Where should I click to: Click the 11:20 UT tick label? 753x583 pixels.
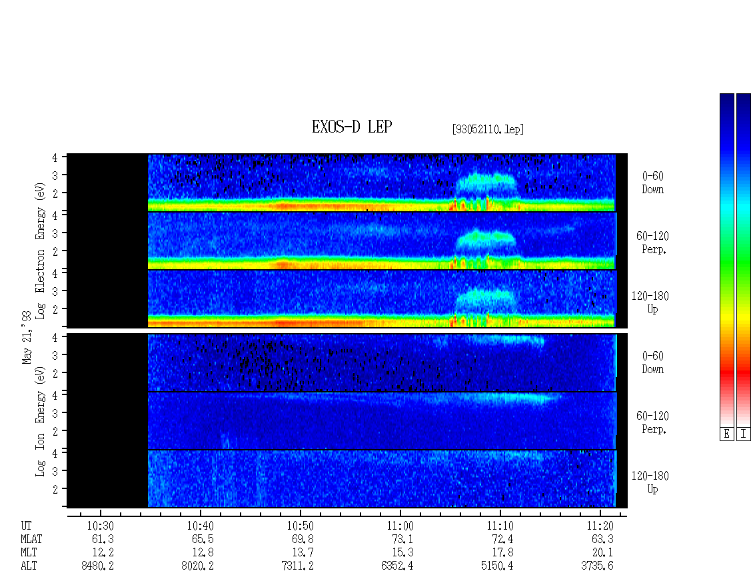(600, 526)
